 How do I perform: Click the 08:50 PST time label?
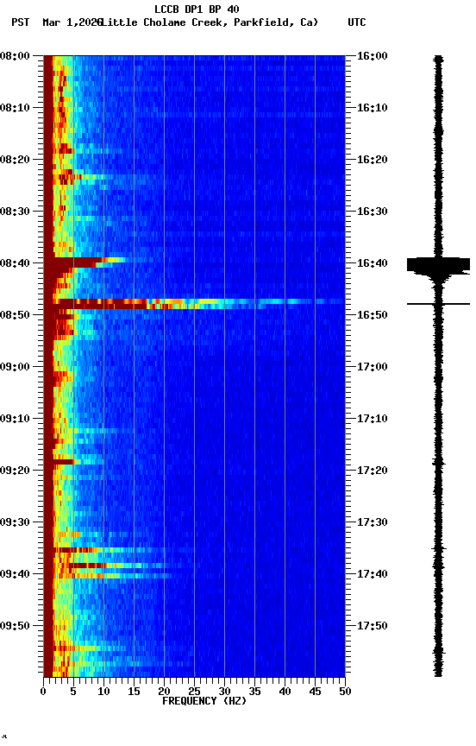pyautogui.click(x=15, y=315)
